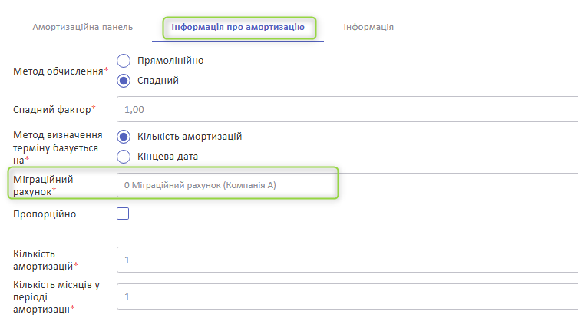Viewport: 578px width, 318px height.
Task: Select the Прямолінійно radio button
Action: 124,61
